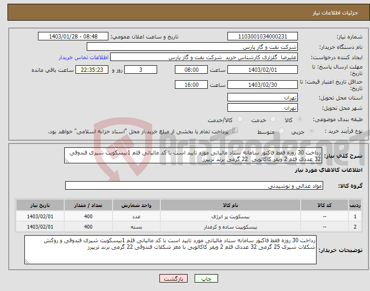Click the اطلاعات کالاهای مورد نیاز section heading
370x291 pixels.
(328, 170)
